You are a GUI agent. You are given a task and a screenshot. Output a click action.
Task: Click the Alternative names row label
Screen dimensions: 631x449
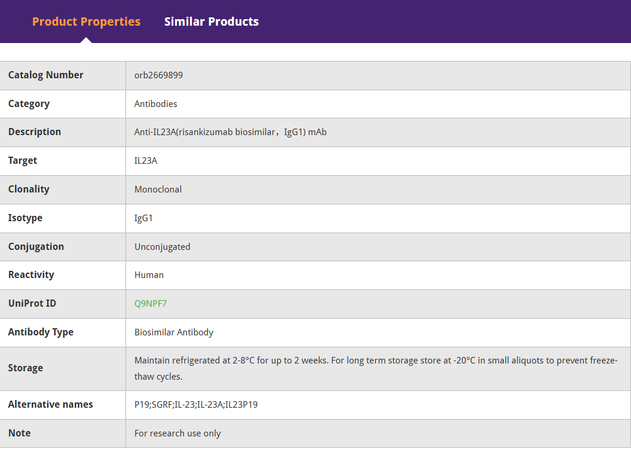pyautogui.click(x=51, y=405)
